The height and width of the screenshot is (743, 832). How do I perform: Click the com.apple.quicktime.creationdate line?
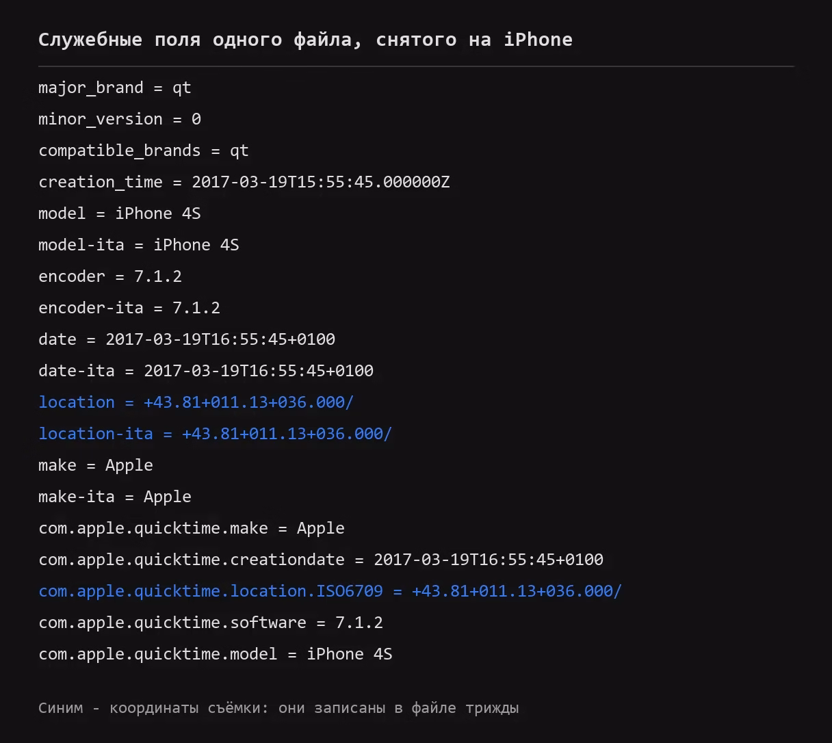(x=321, y=560)
